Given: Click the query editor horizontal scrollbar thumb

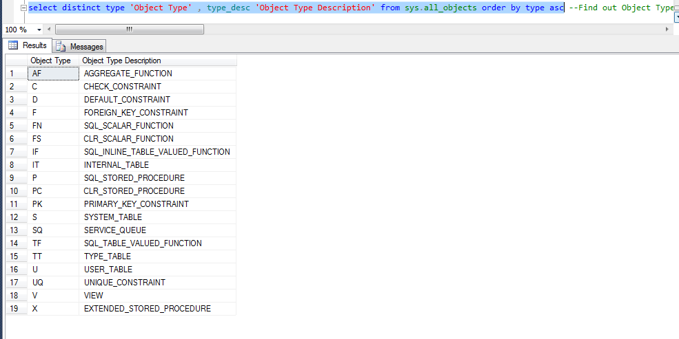Looking at the screenshot, I should click(x=130, y=30).
